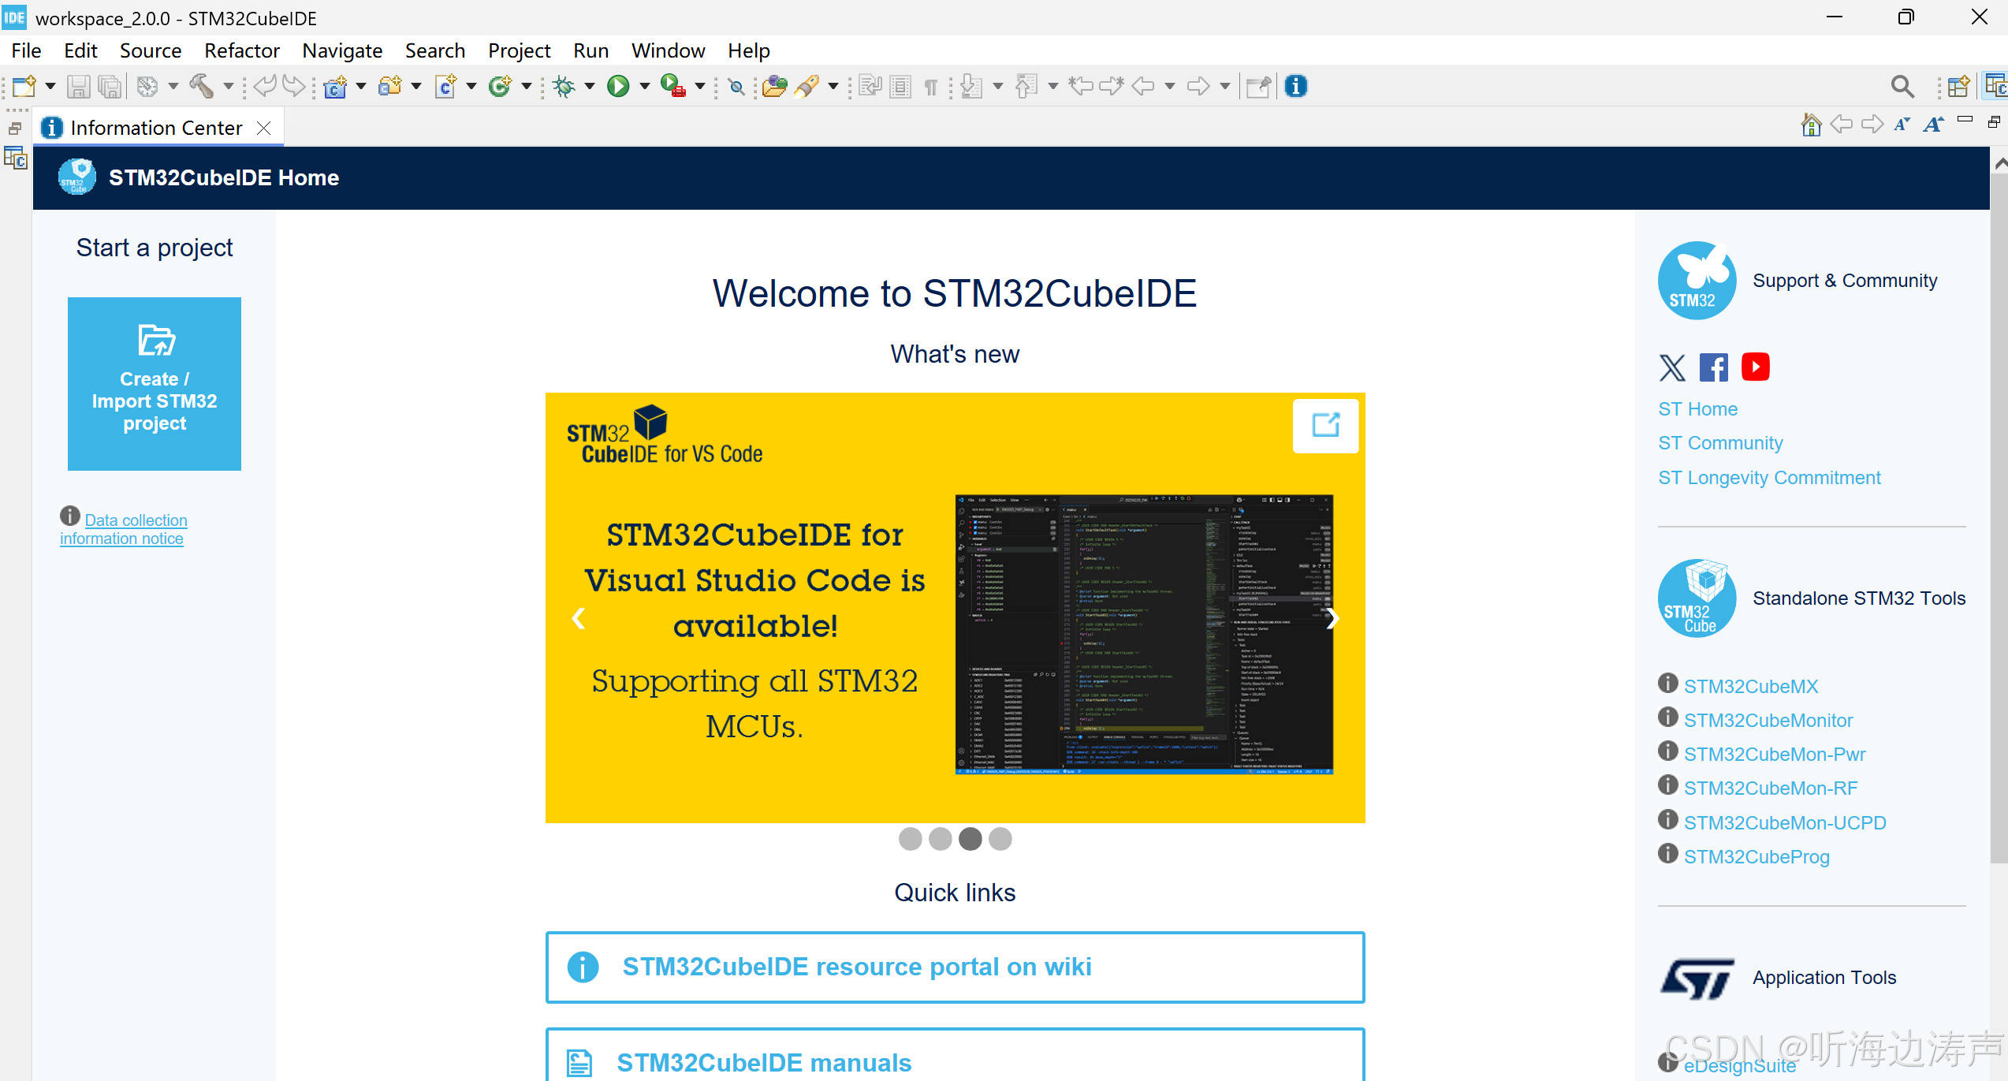
Task: Open the new C project dropdown arrow
Action: pos(362,87)
